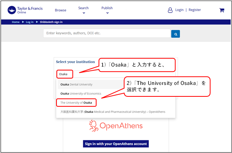Focus the keywords, authors, DOI search field
This screenshot has width=232, height=153.
coord(107,33)
